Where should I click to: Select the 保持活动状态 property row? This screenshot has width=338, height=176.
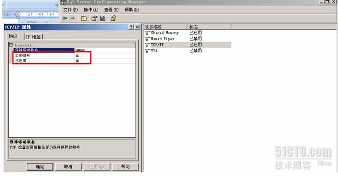74,50
